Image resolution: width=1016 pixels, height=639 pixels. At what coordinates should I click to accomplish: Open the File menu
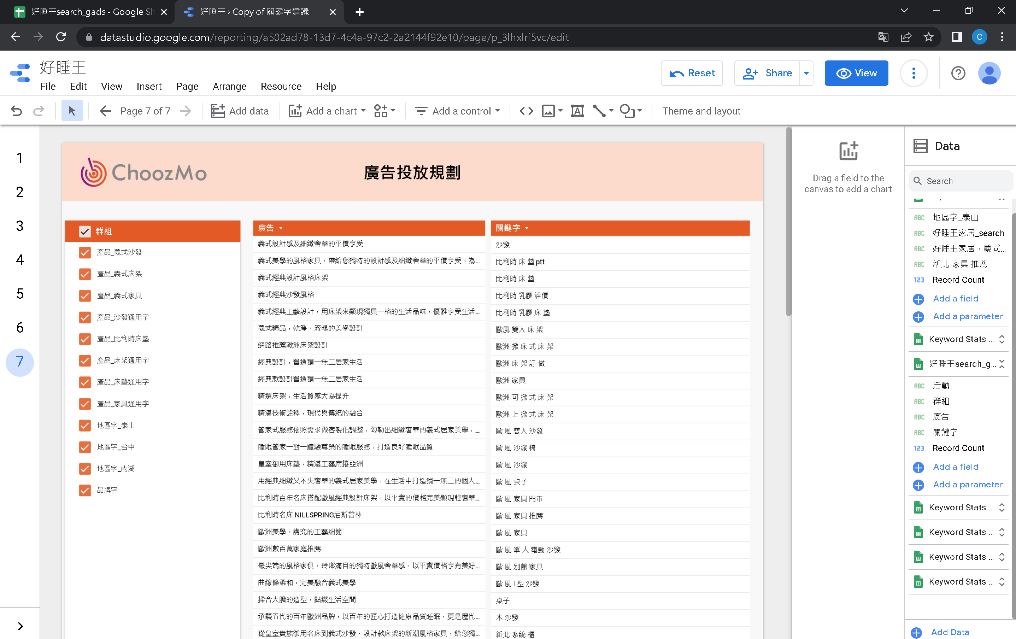point(48,87)
